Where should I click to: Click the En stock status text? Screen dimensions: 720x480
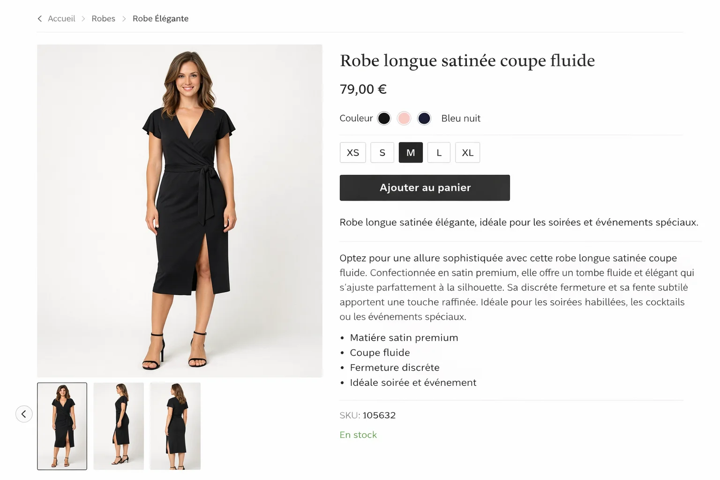tap(358, 435)
